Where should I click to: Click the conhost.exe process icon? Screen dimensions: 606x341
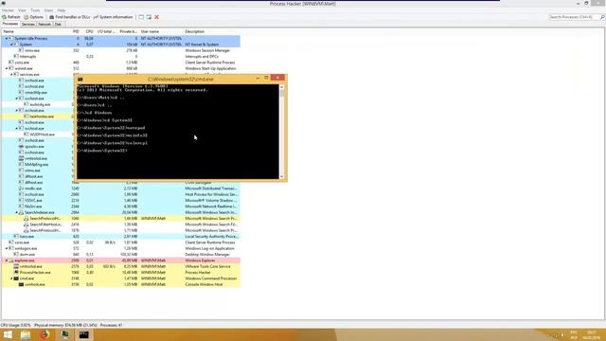pyautogui.click(x=21, y=284)
